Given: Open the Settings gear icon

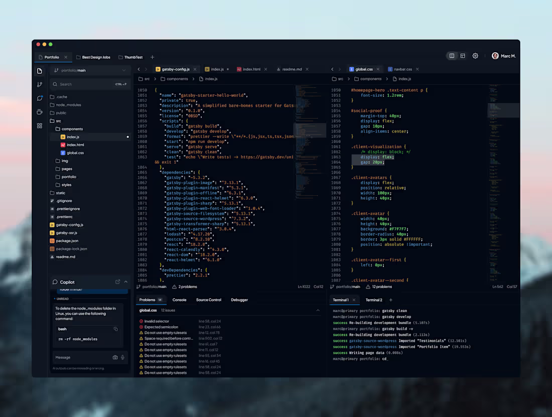Looking at the screenshot, I should pos(475,56).
